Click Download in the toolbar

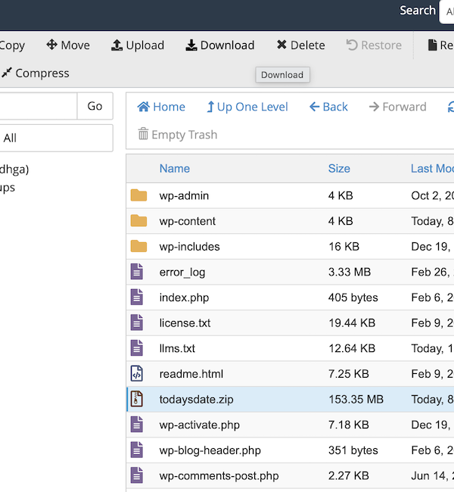[220, 45]
